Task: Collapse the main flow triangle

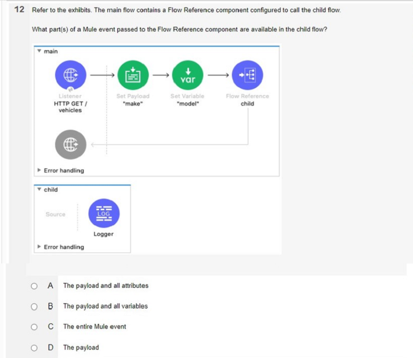Action: pyautogui.click(x=39, y=51)
